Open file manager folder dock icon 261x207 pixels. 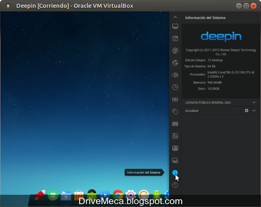tap(66, 196)
